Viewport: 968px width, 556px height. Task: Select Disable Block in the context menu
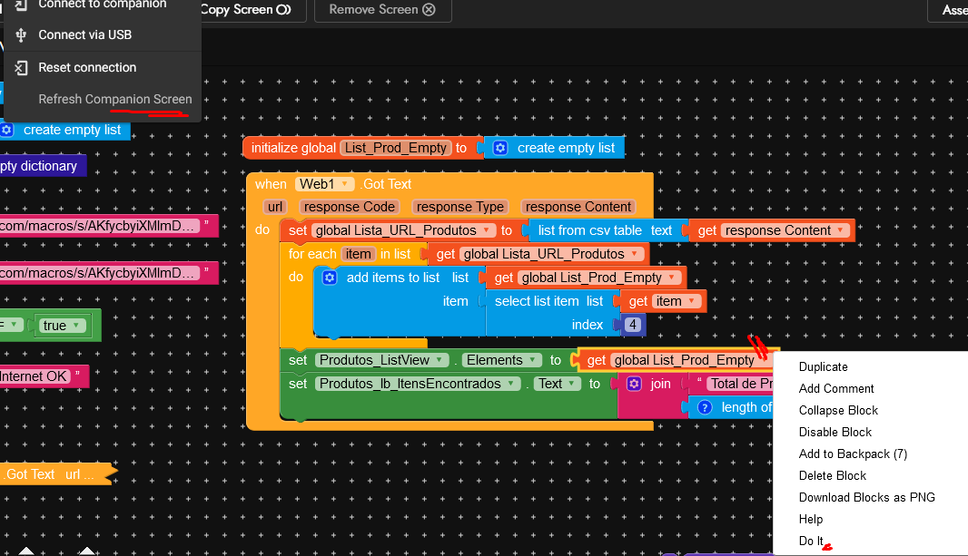coord(835,432)
